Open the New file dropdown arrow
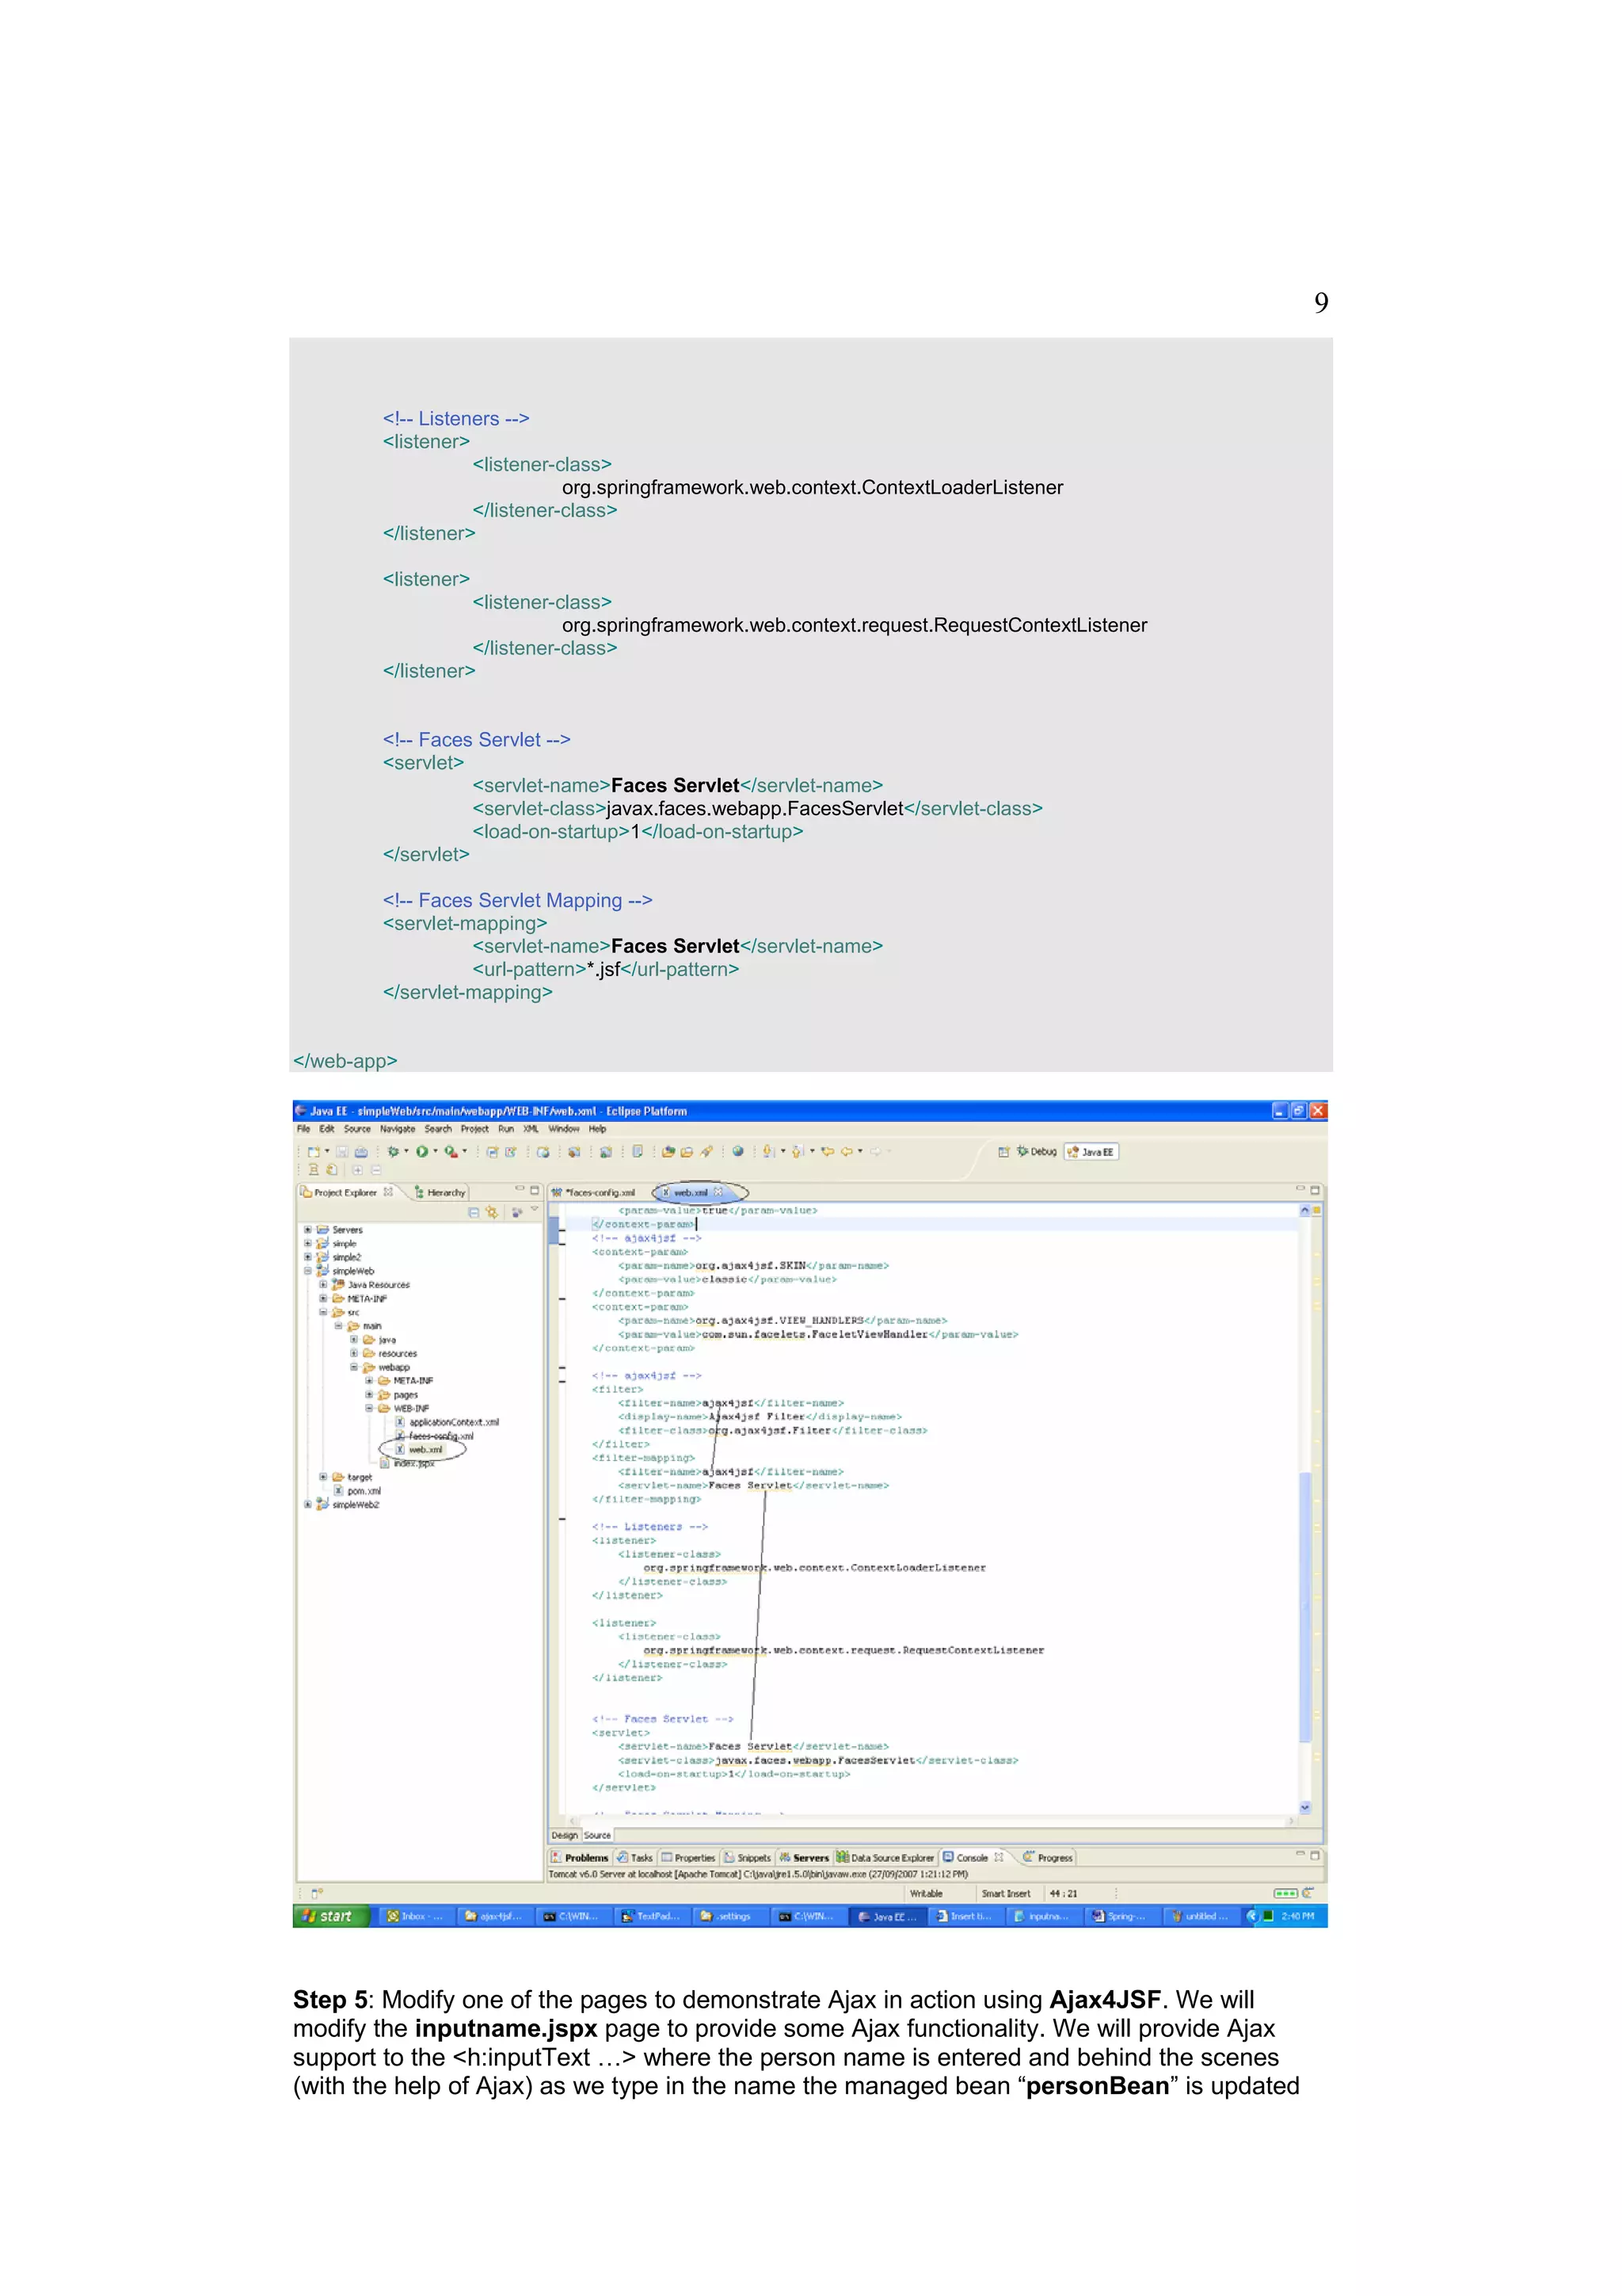The image size is (1622, 2296). pyautogui.click(x=327, y=1152)
